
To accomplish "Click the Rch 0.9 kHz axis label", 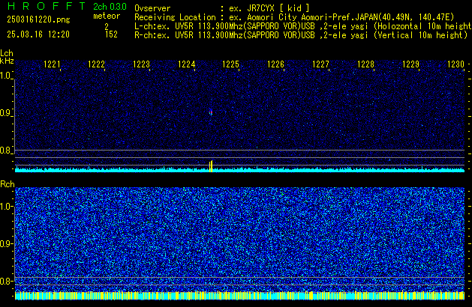I will click(6, 243).
